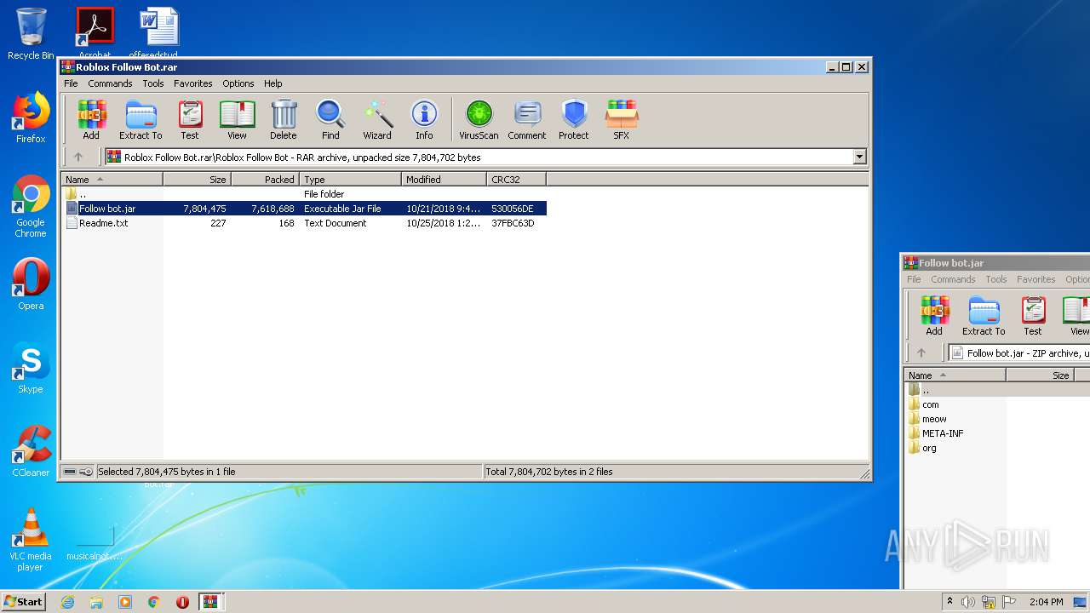The image size is (1090, 613).
Task: Open the CCleaner desktop shortcut
Action: tap(31, 451)
